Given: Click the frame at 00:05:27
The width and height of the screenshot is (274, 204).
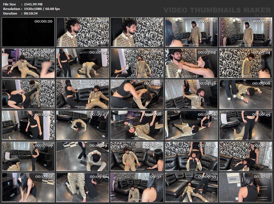Looking at the screenshot, I should [x=28, y=125].
